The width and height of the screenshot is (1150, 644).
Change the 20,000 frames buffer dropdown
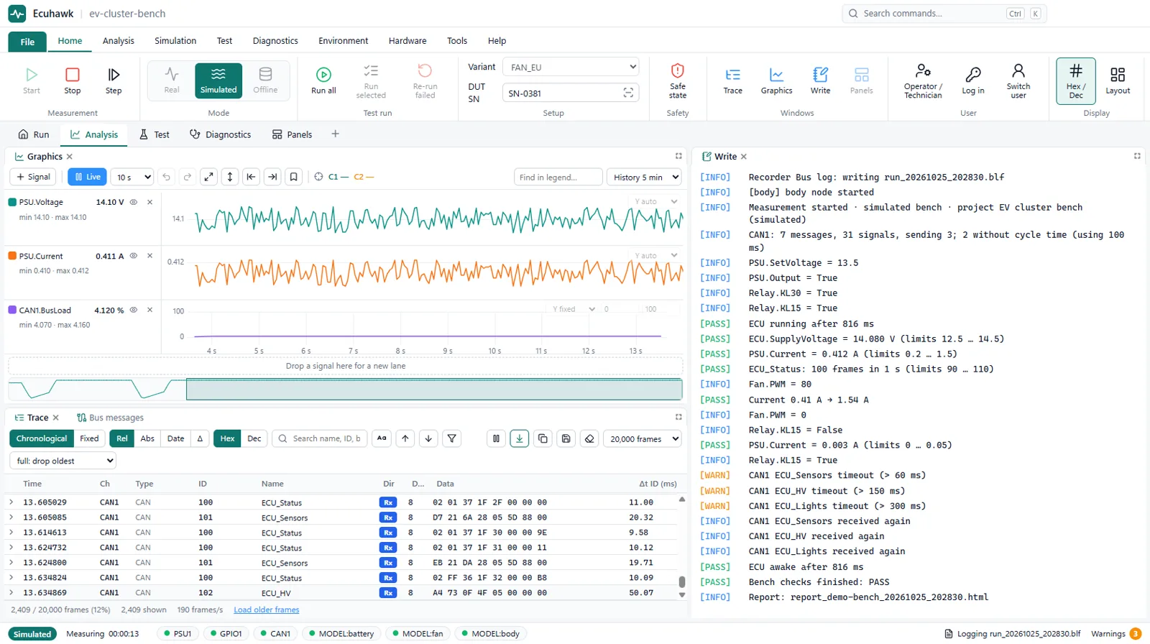pos(643,438)
